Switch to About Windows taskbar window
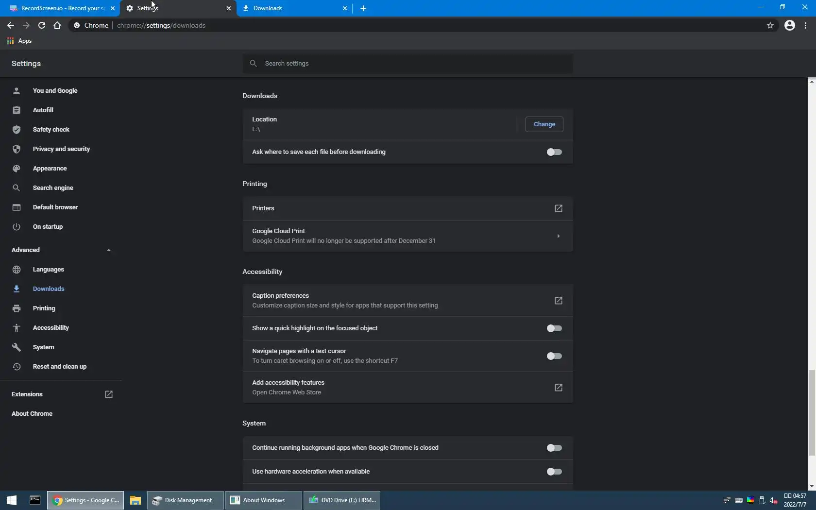Viewport: 816px width, 510px height. click(x=263, y=500)
